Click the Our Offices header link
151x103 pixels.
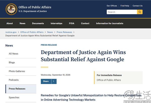point(112,6)
